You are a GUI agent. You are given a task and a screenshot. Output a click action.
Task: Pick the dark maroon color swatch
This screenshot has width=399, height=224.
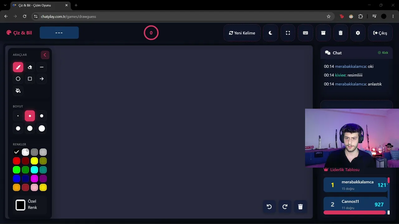pos(26,161)
